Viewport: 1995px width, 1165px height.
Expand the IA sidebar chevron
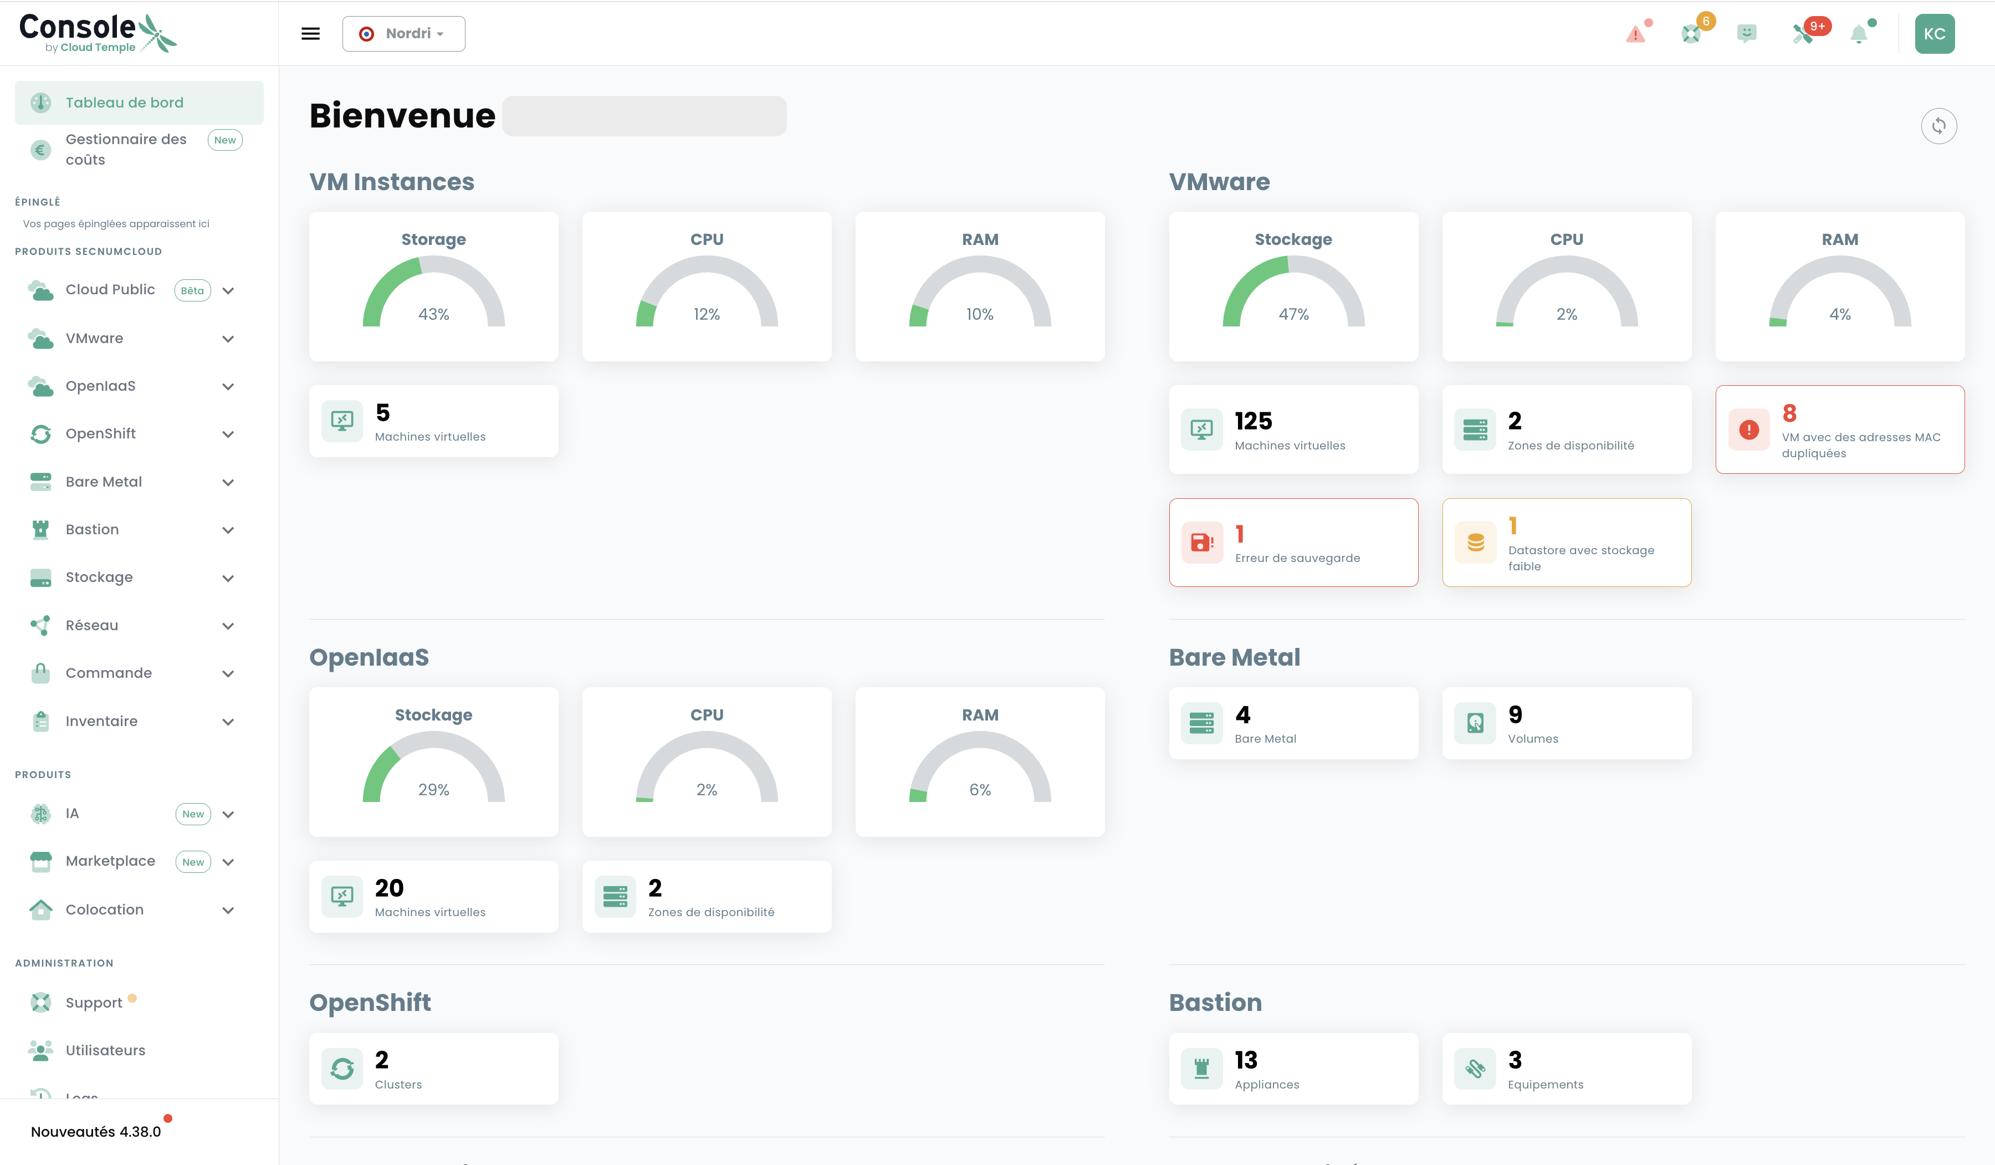(x=228, y=814)
